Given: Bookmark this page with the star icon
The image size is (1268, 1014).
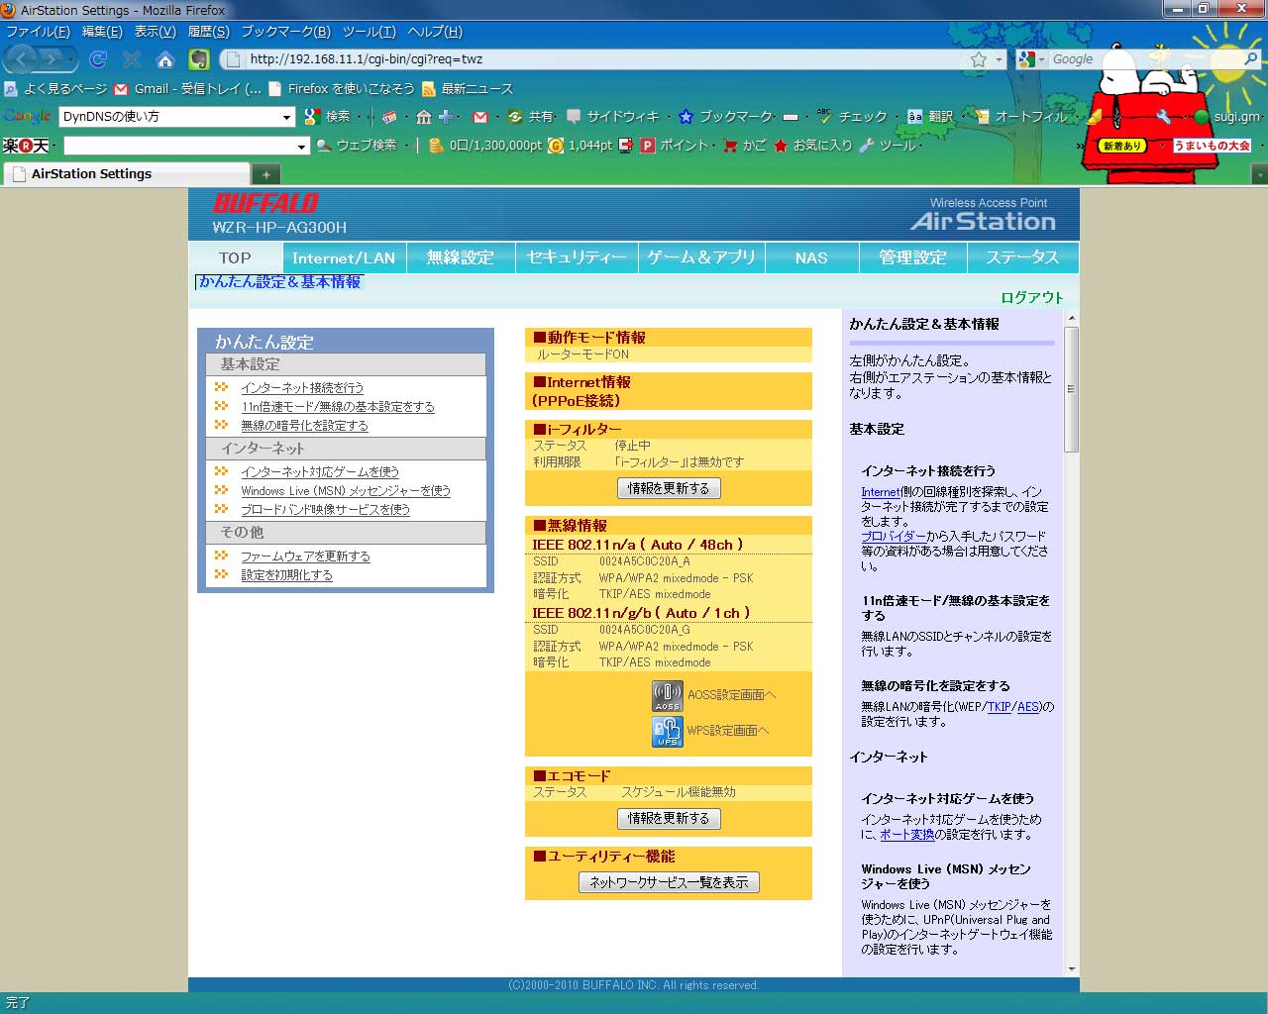Looking at the screenshot, I should coord(979,59).
